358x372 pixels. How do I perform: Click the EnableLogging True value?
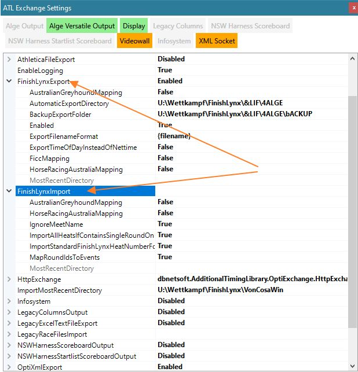point(165,70)
